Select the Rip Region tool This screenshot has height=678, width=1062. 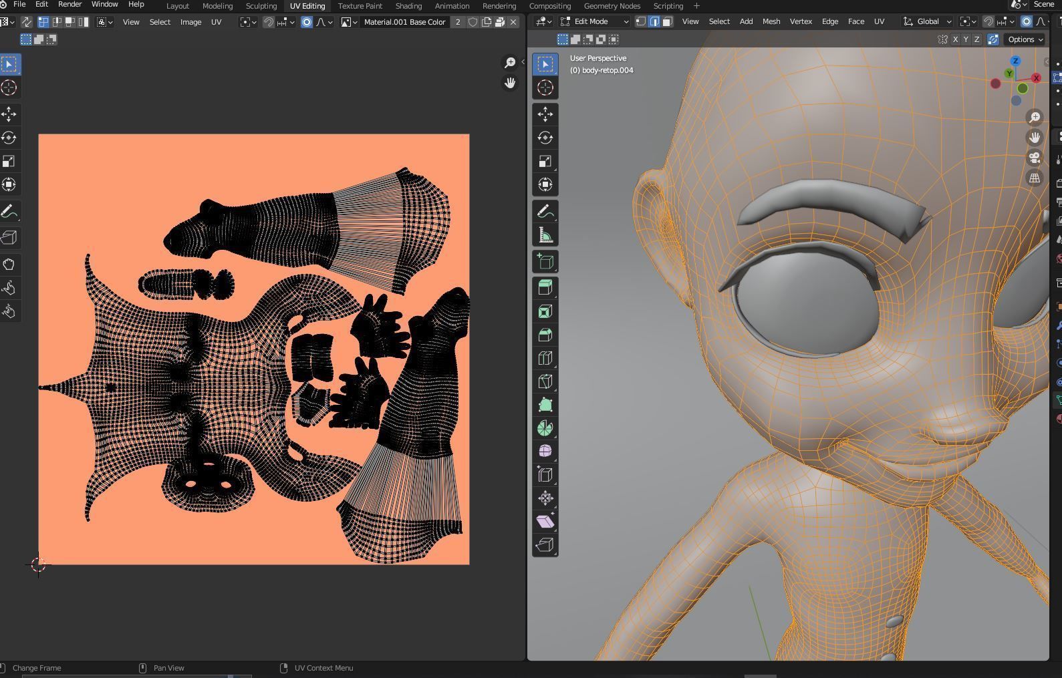tap(545, 545)
